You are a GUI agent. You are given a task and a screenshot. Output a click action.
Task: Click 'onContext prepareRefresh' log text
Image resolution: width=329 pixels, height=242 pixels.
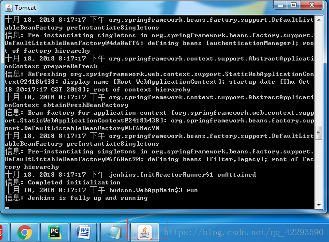click(x=51, y=66)
